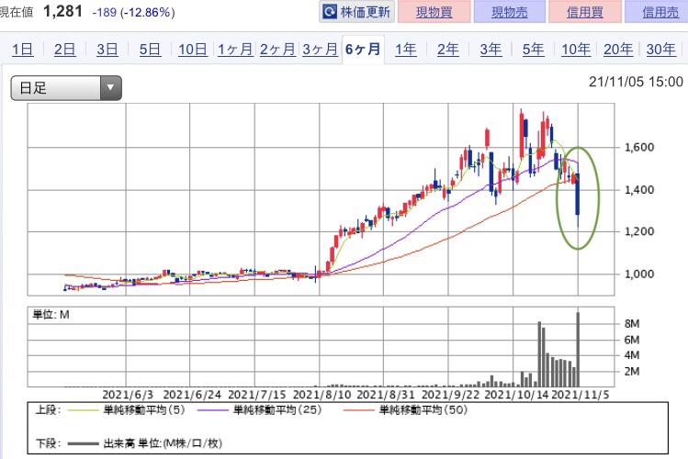Click the 出来高 単位:(M株/口/枚) legend entry
Image resolution: width=688 pixels, height=459 pixels.
(163, 443)
